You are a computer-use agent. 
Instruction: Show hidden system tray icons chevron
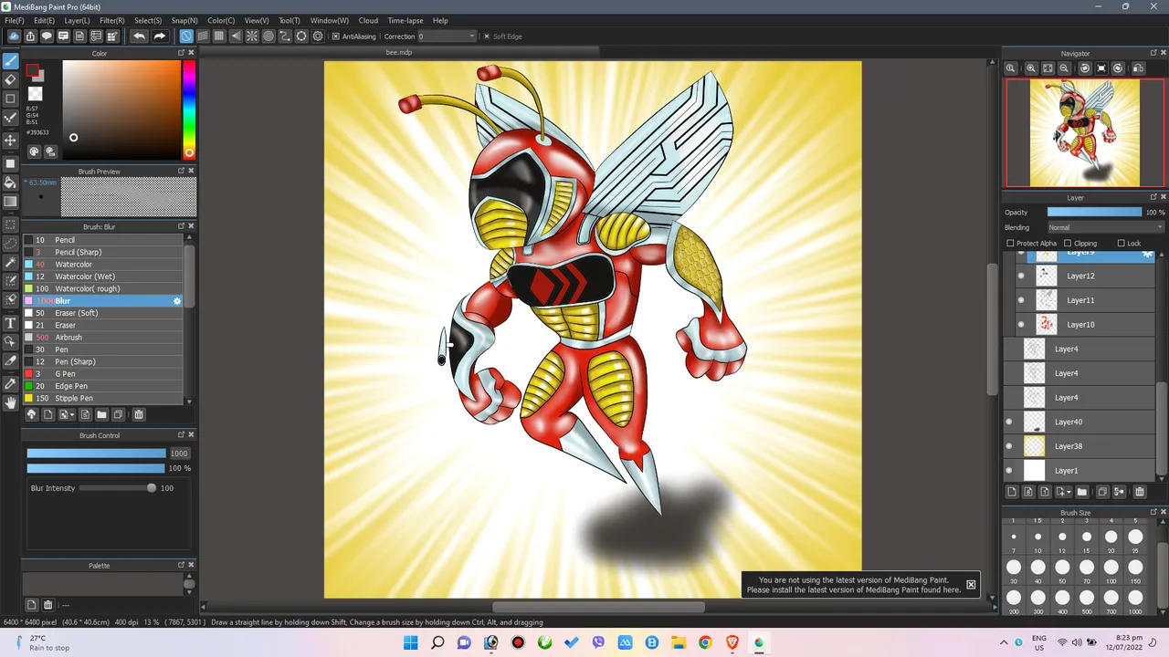1005,642
